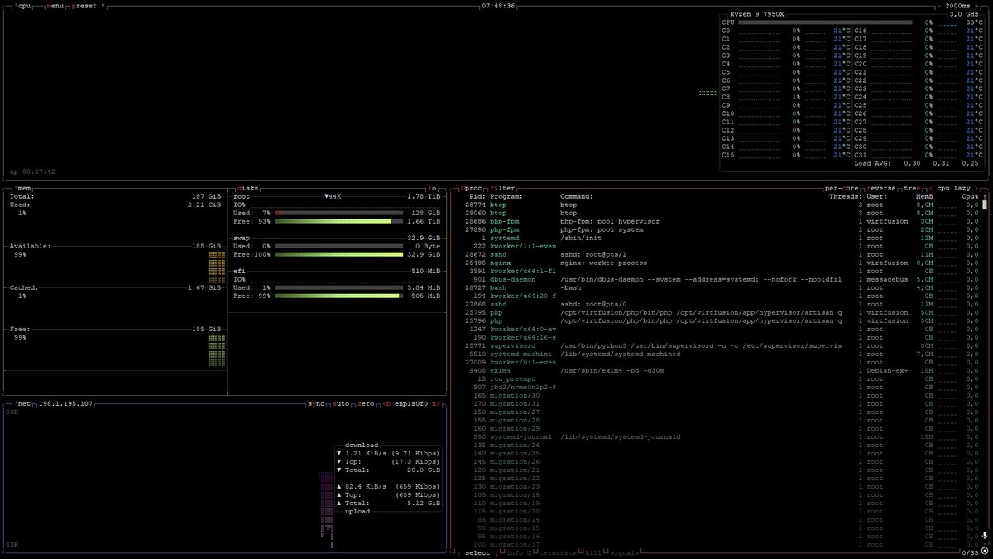Open the btop menu
993x559 pixels.
[x=56, y=6]
